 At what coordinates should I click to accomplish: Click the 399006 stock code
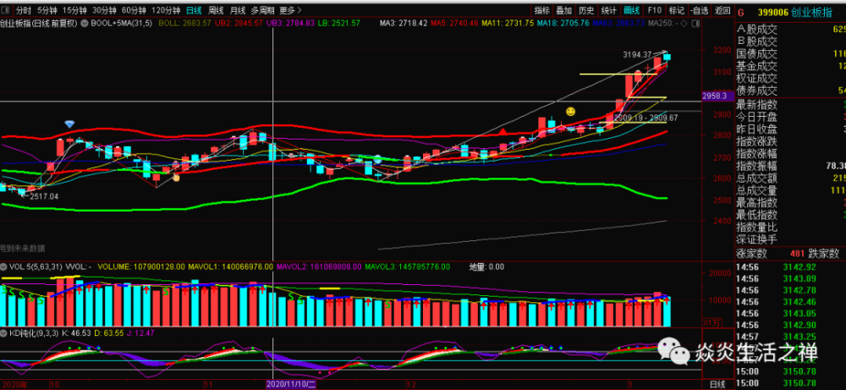tap(772, 13)
